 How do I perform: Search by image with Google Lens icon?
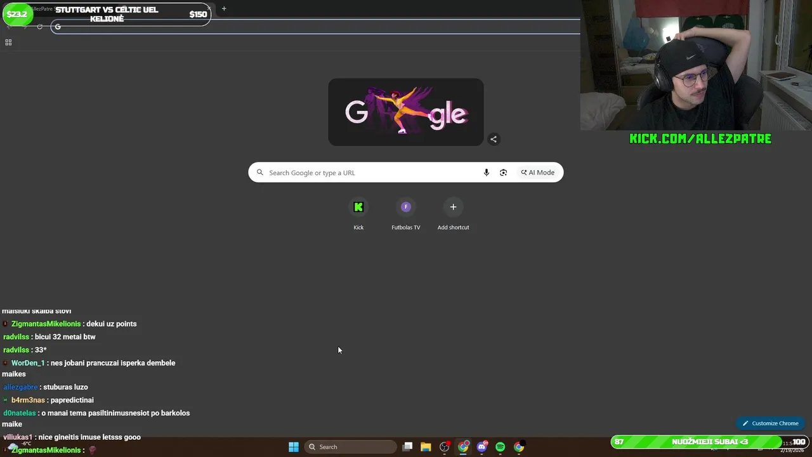tap(503, 173)
